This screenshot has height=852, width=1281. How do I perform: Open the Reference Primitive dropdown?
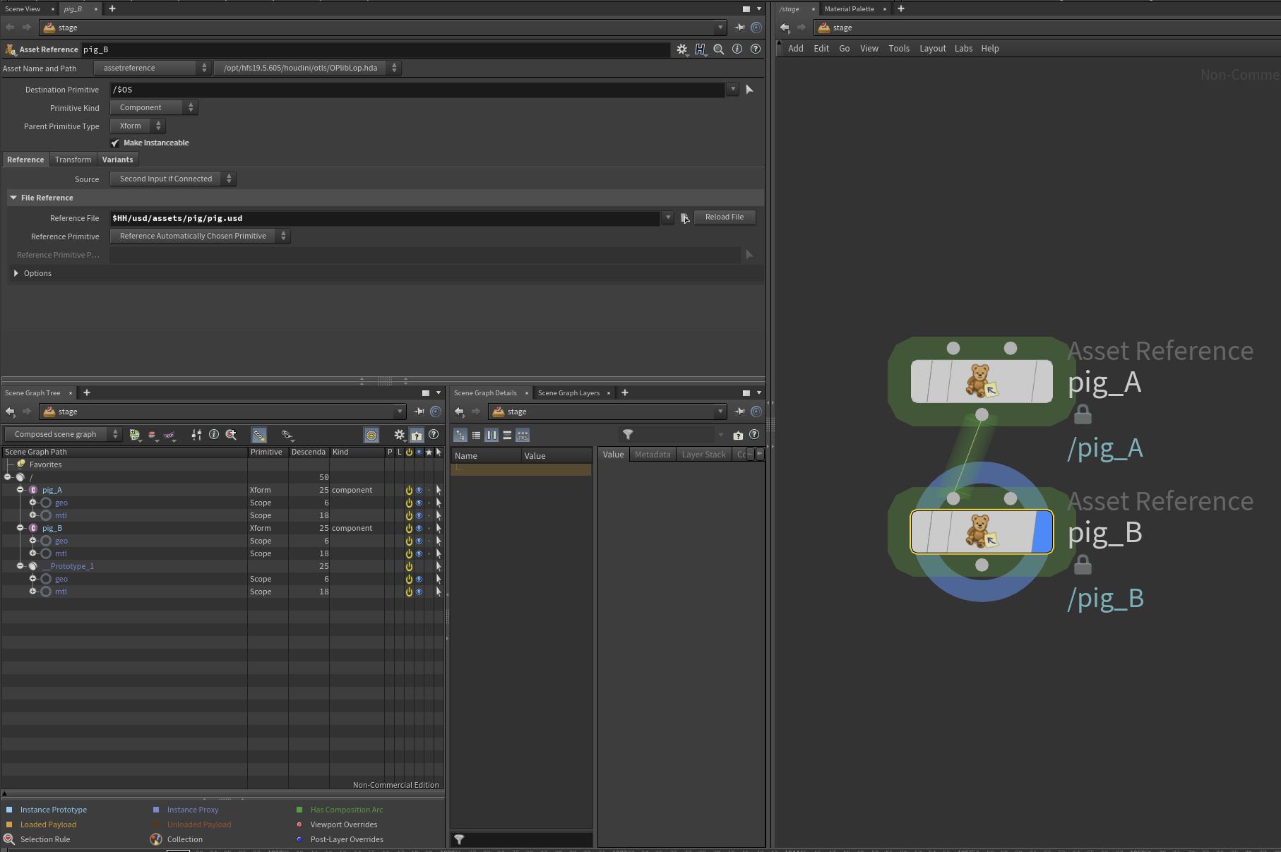[201, 236]
